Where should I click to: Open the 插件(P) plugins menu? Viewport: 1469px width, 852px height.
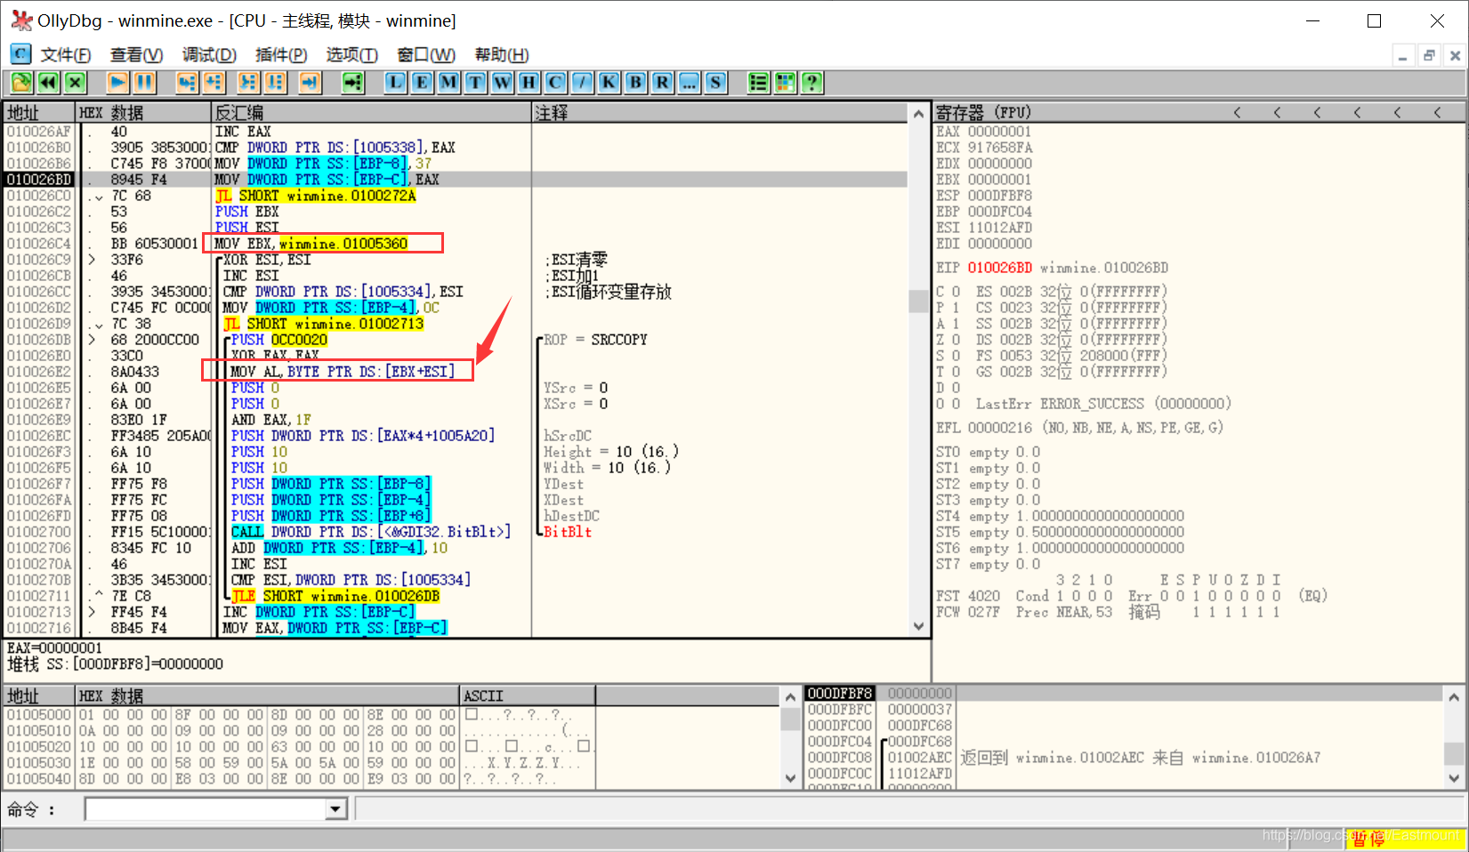[281, 55]
